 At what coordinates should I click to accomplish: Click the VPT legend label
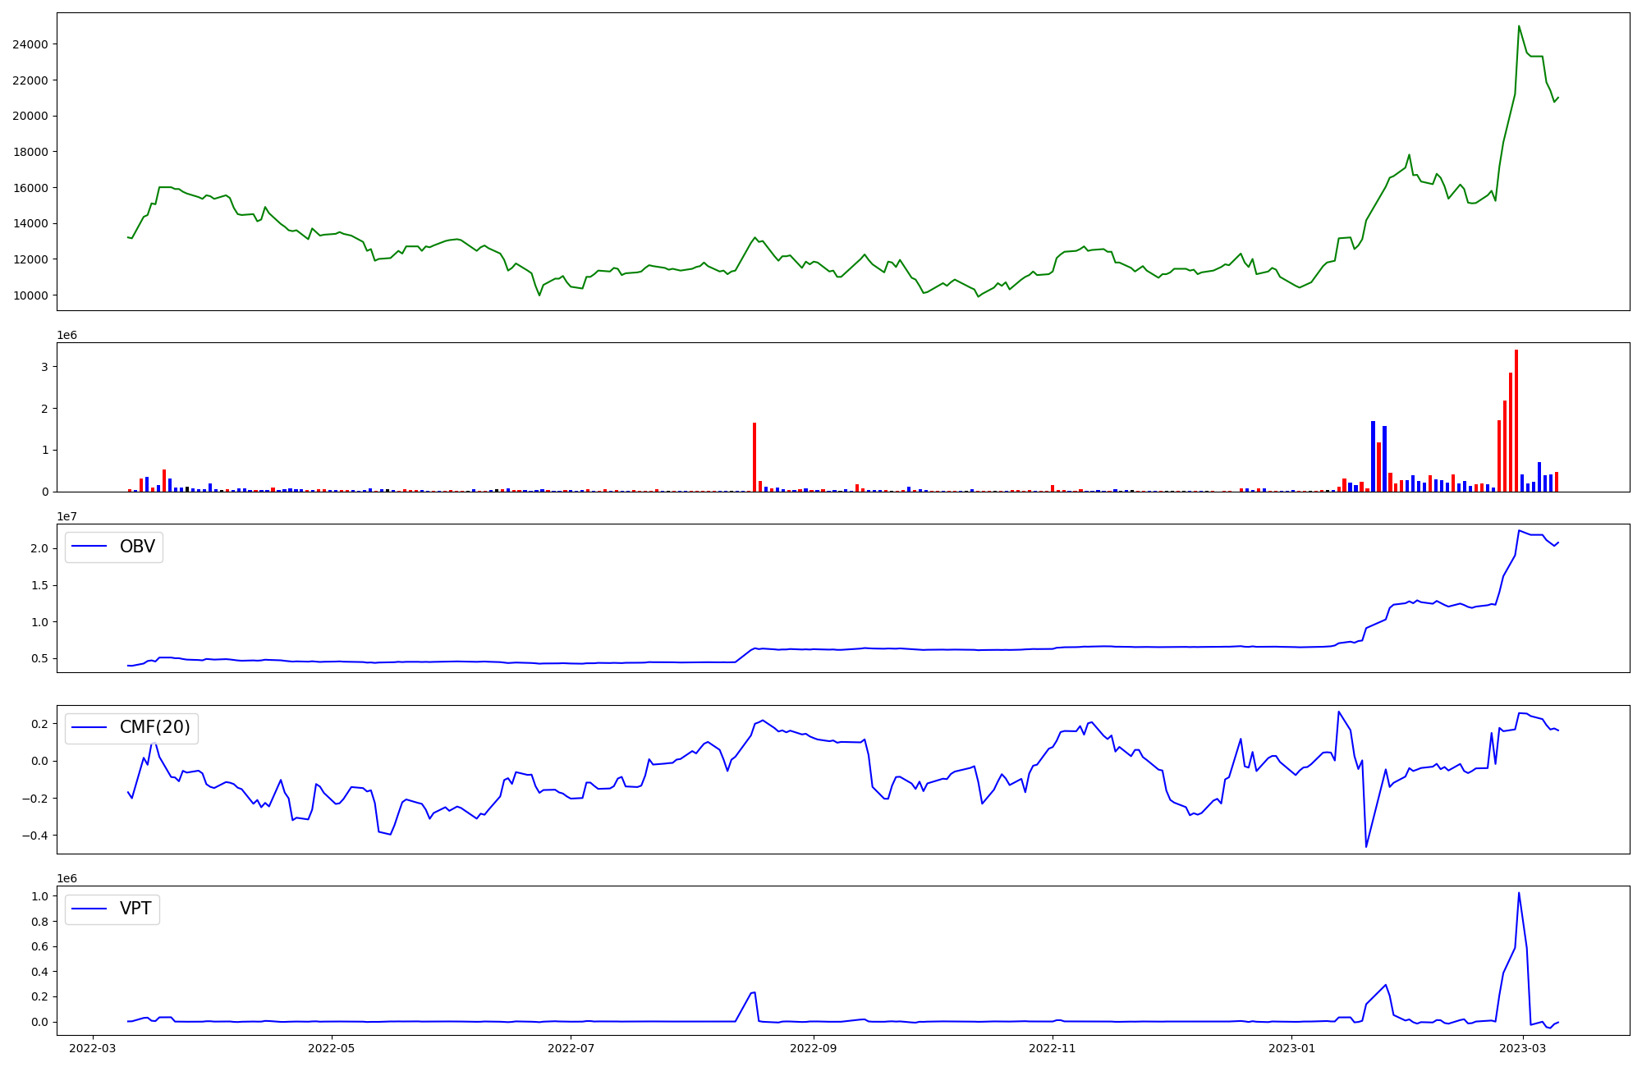[x=135, y=909]
